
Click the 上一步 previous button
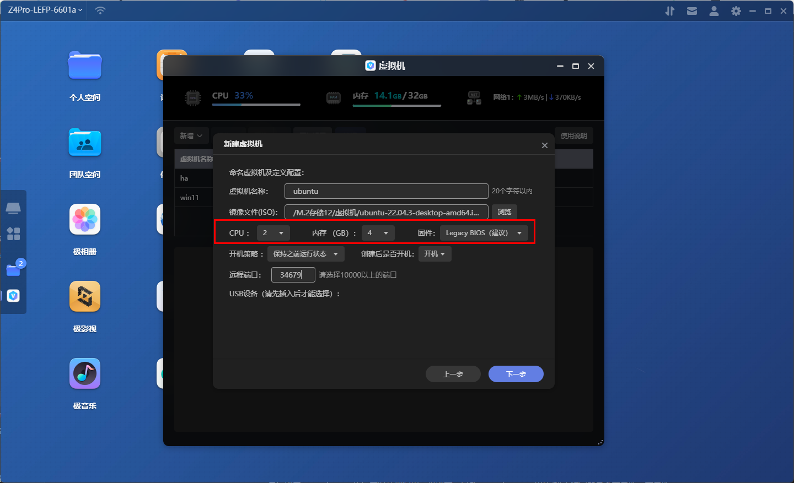coord(453,374)
